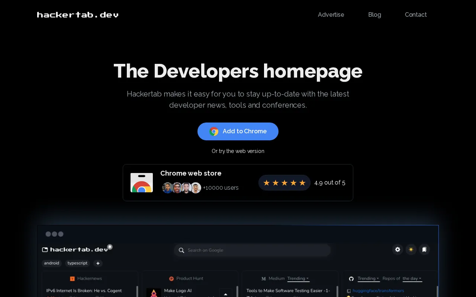Click the Product Hunt logo icon
This screenshot has height=297, width=476.
pyautogui.click(x=171, y=278)
